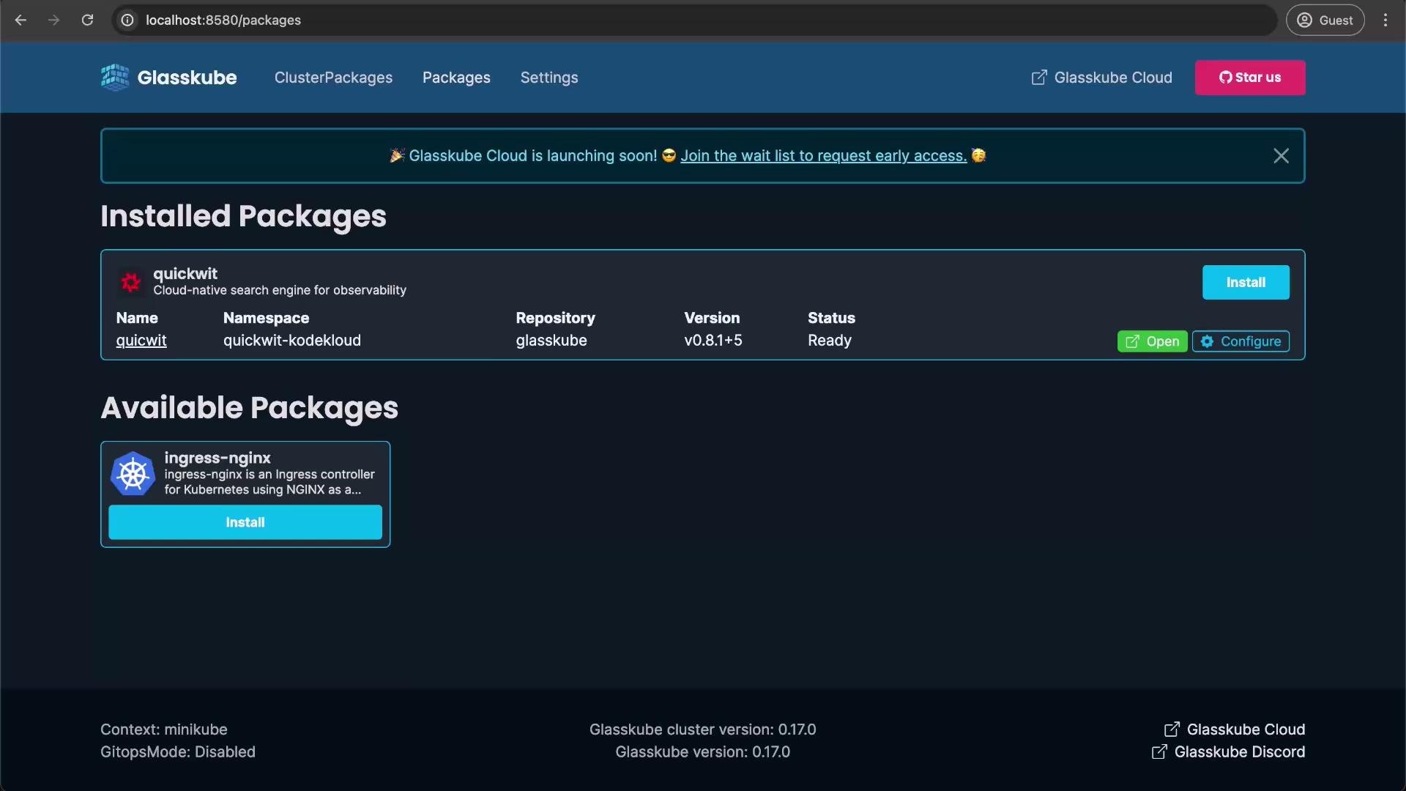Screen dimensions: 1406x791
Task: Click the quickwit package red gear icon
Action: (x=131, y=282)
